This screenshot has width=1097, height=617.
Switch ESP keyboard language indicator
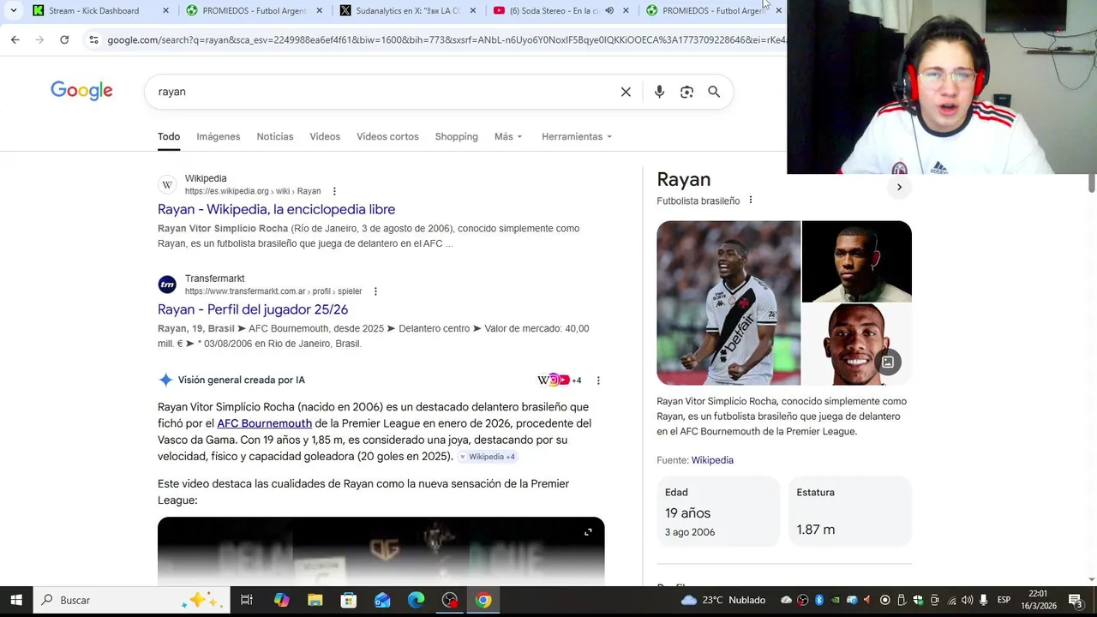tap(1004, 600)
